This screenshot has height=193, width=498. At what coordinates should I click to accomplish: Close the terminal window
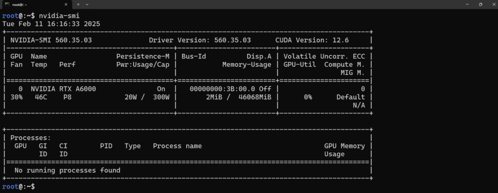[x=493, y=4]
